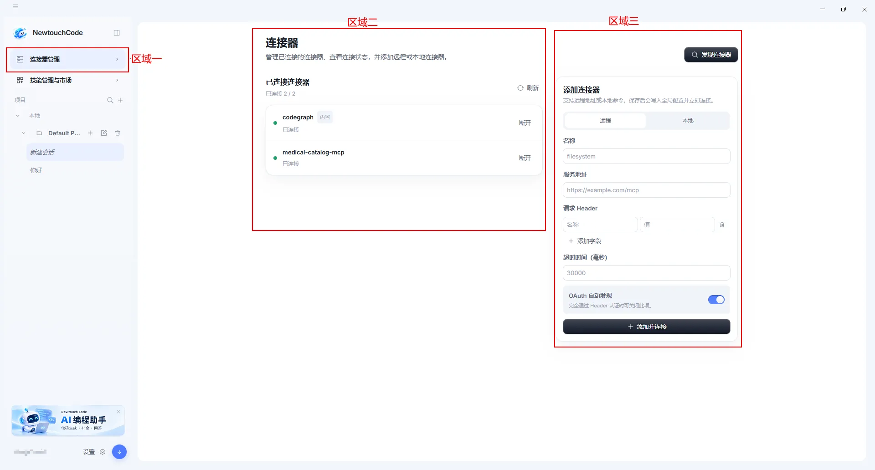
Task: Expand the 连接器管理 chevron
Action: [117, 59]
